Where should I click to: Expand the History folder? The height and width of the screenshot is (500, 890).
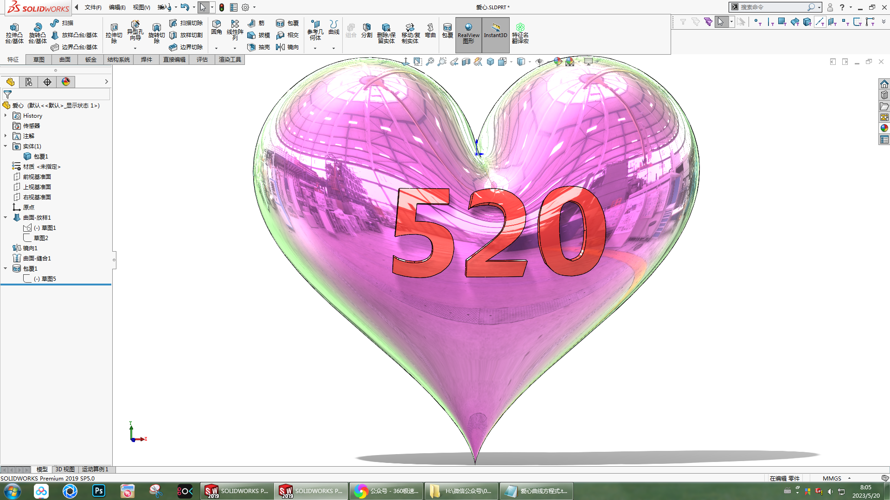coord(6,115)
